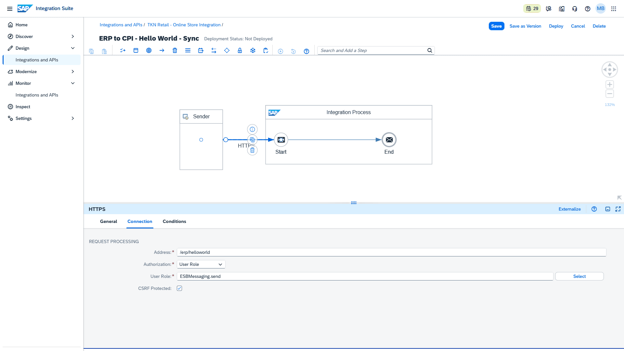Viewport: 624px width, 351px height.
Task: Open the header help question mark
Action: (588, 9)
